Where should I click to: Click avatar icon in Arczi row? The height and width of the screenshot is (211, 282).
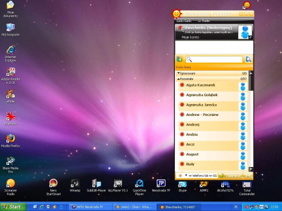tap(243, 146)
